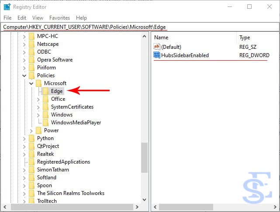Expand the Office key
Screen dimensions: 280x212
point(38,99)
